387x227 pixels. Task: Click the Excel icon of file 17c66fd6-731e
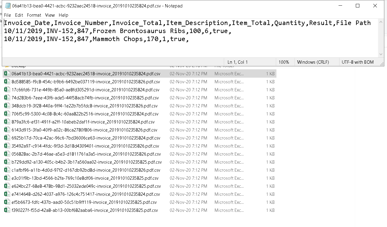tap(7, 90)
